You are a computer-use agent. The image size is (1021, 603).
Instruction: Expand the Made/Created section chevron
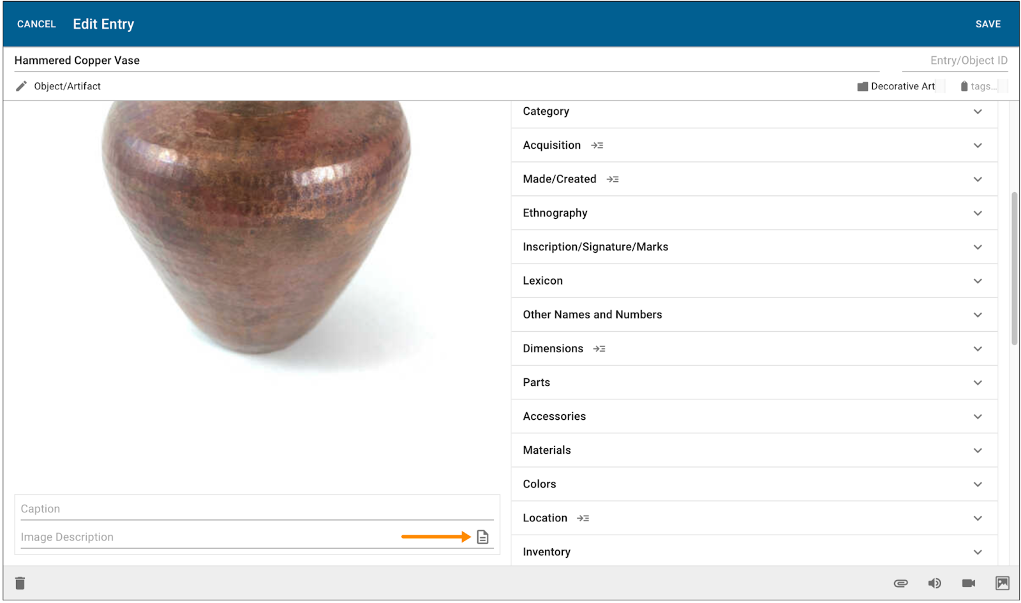point(978,179)
